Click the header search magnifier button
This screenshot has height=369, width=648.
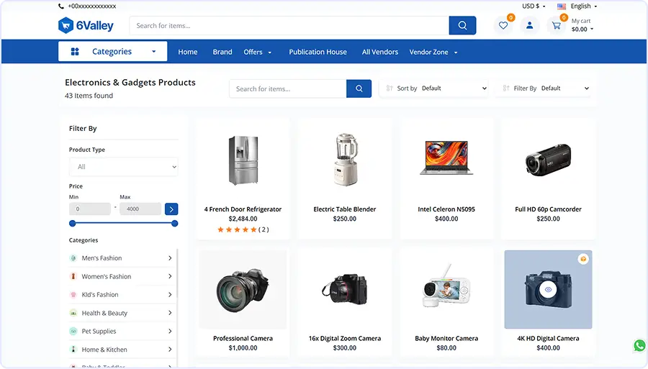462,26
